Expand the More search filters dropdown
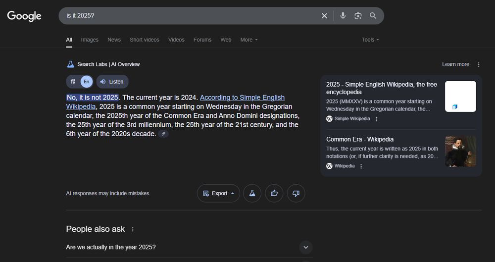Screen dimensions: 495x262 [x=249, y=40]
